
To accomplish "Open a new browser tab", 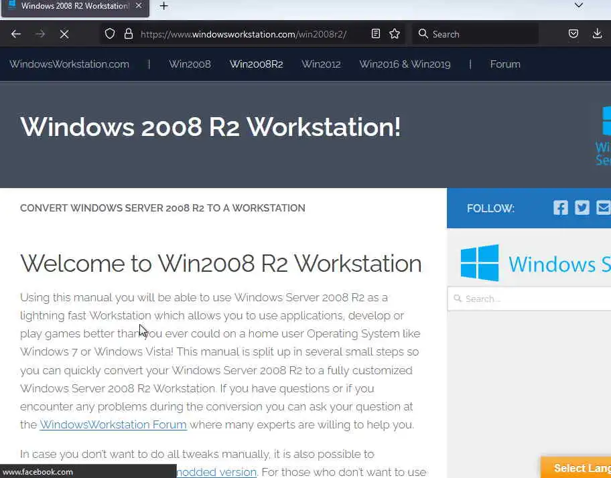I will pos(164,6).
